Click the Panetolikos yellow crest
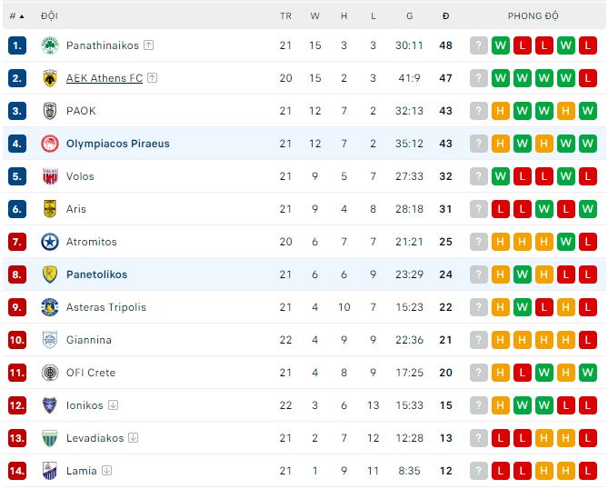The height and width of the screenshot is (489, 608). click(x=50, y=274)
